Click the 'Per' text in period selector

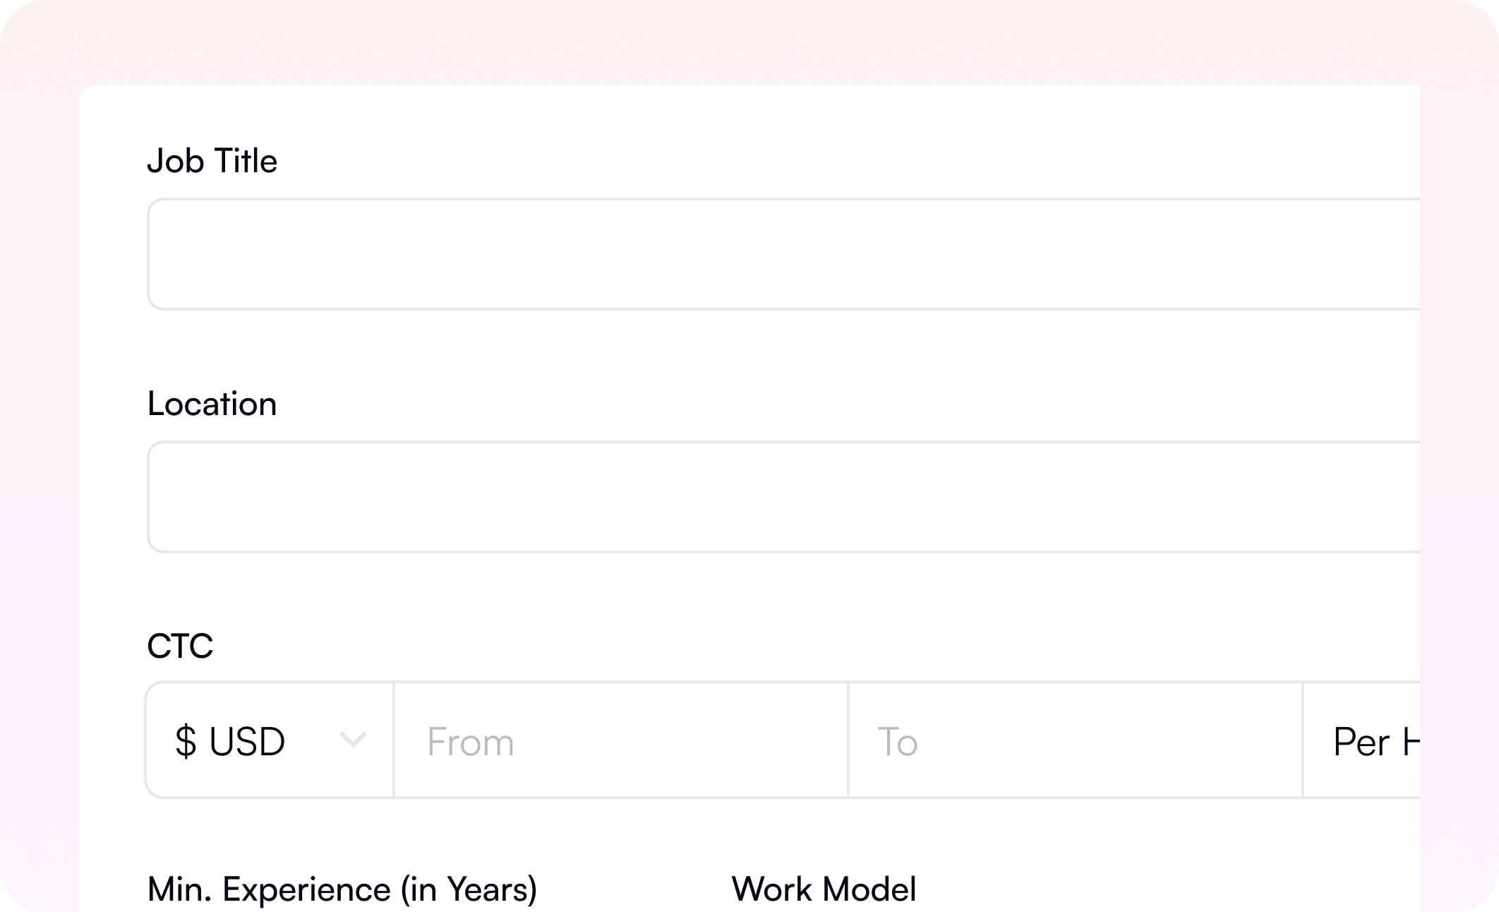(1361, 743)
